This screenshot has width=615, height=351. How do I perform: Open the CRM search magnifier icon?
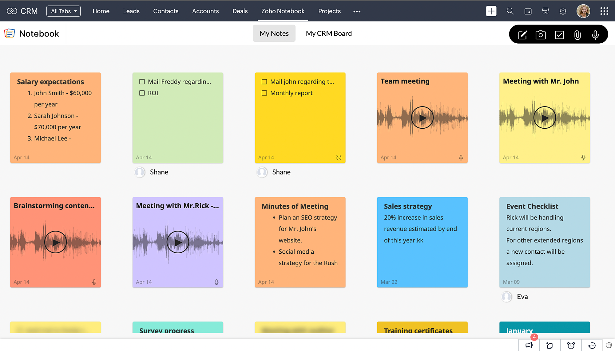(x=510, y=11)
